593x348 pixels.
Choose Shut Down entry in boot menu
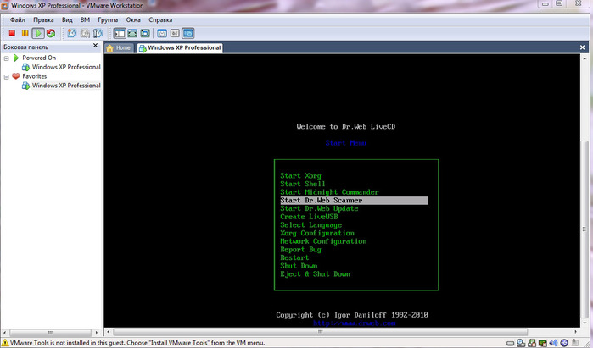point(299,266)
